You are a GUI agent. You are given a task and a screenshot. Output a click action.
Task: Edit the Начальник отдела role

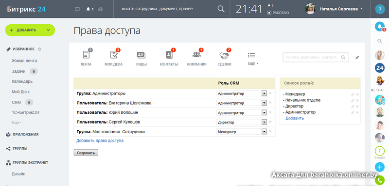point(353,100)
